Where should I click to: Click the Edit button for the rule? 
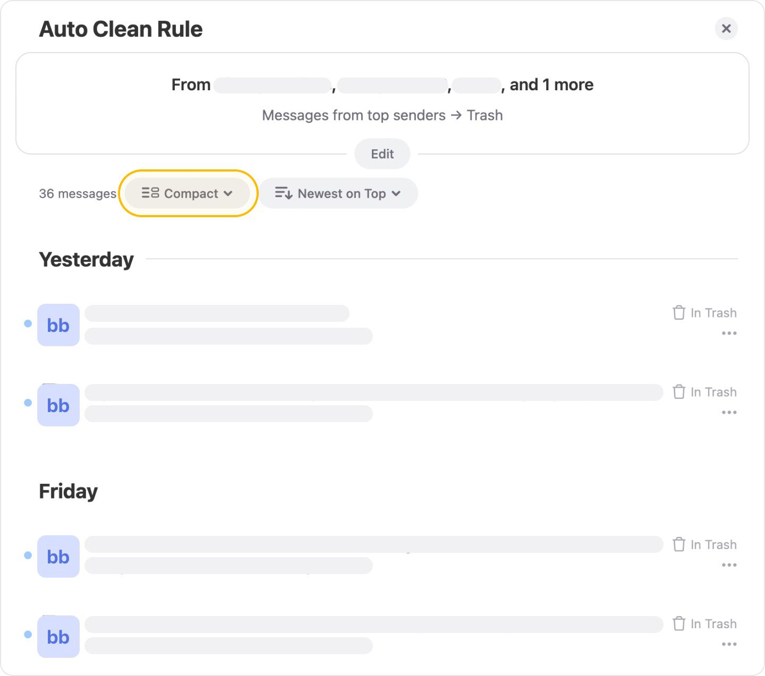click(382, 153)
